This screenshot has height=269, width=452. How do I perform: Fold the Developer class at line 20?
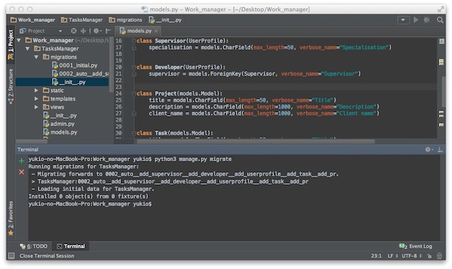(x=134, y=67)
